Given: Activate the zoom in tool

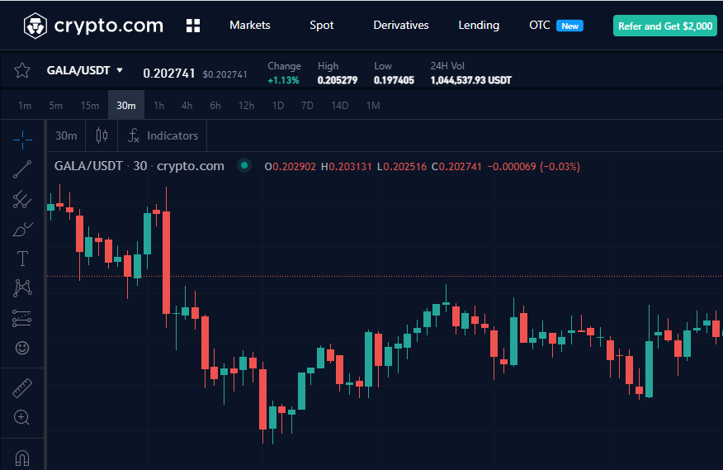Looking at the screenshot, I should coord(22,417).
